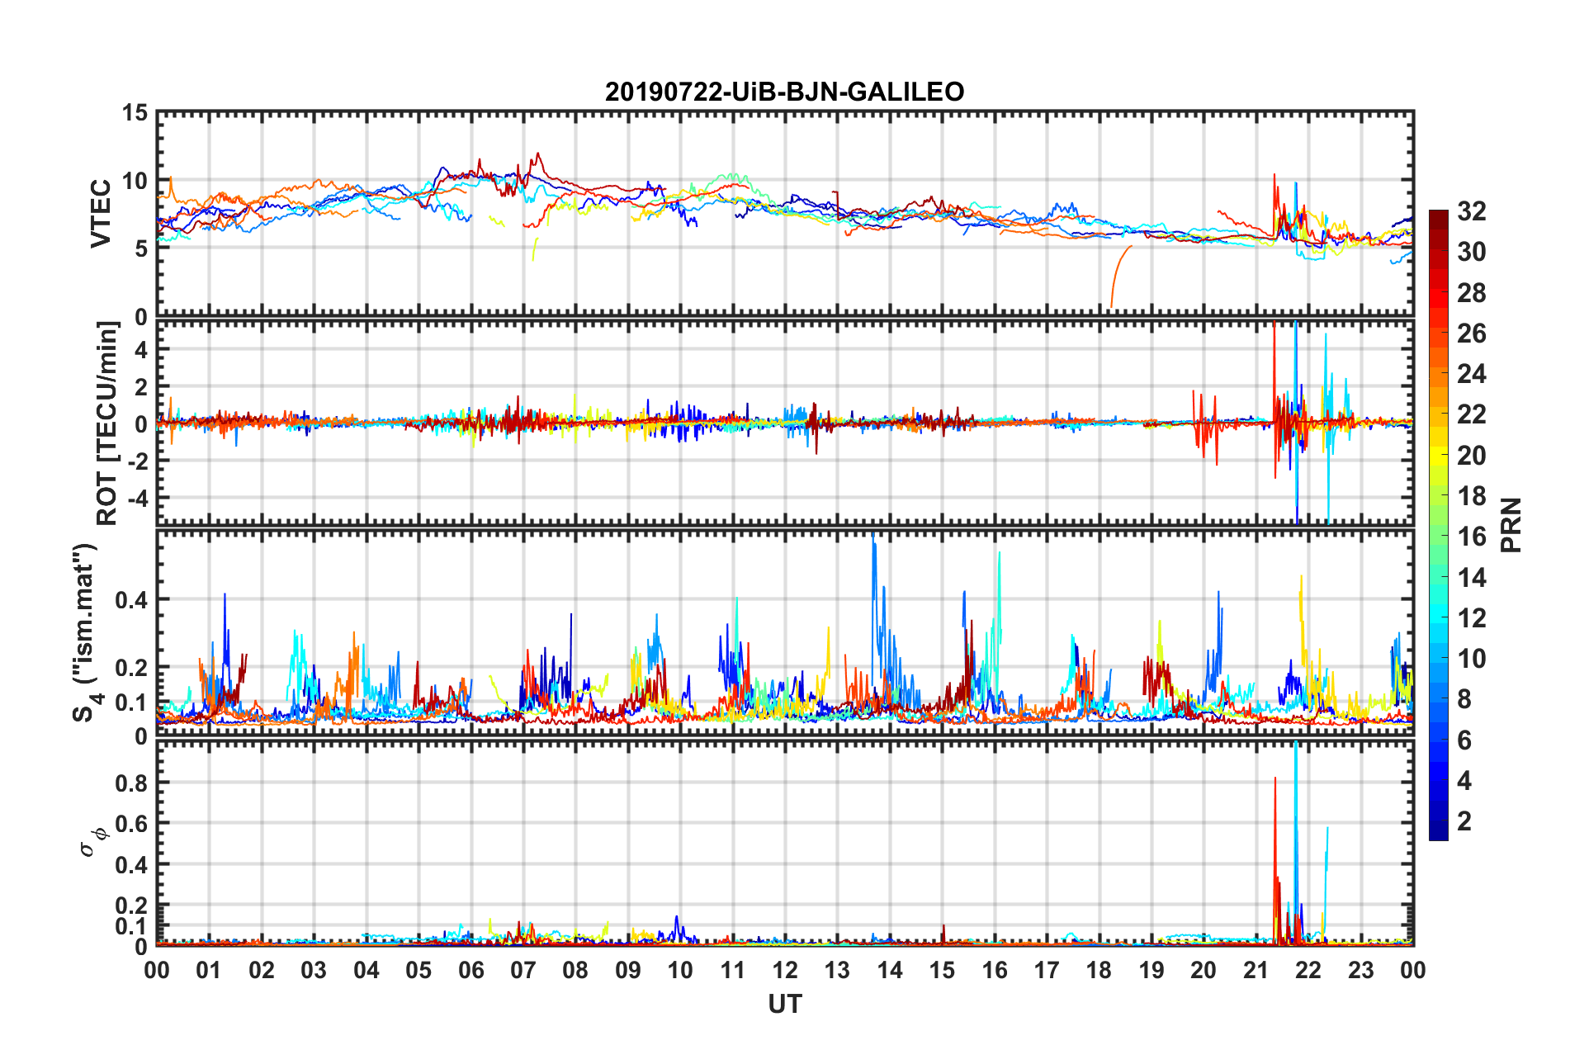Select the S4 ("ism.mat") axis label
Screen dimensions: 1570x1050
tap(87, 632)
